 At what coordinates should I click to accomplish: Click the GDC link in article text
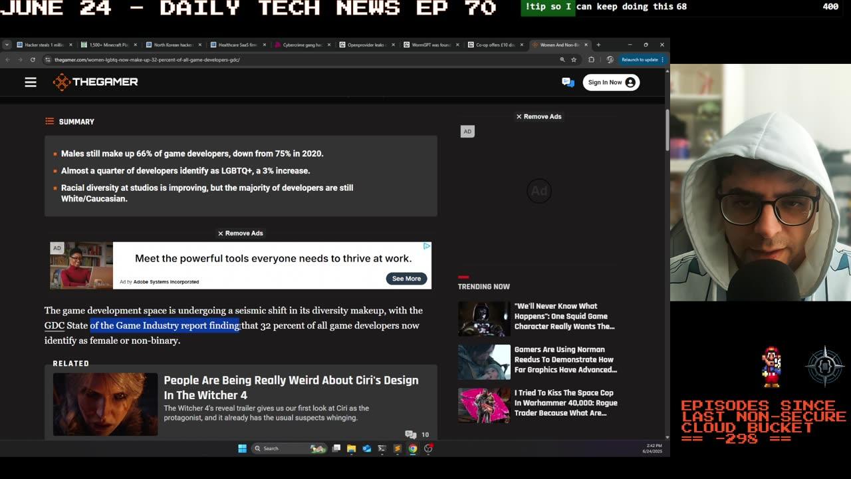54,325
